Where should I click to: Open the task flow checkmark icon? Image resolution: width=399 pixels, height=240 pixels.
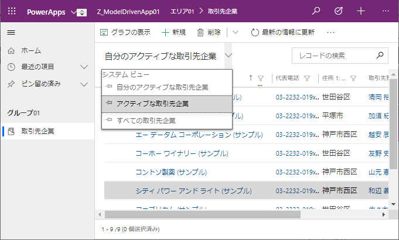pos(339,11)
